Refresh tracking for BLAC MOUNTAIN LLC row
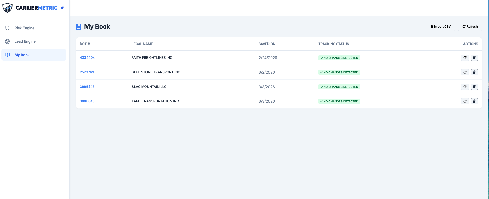Viewport: 489px width, 199px height. coord(465,87)
